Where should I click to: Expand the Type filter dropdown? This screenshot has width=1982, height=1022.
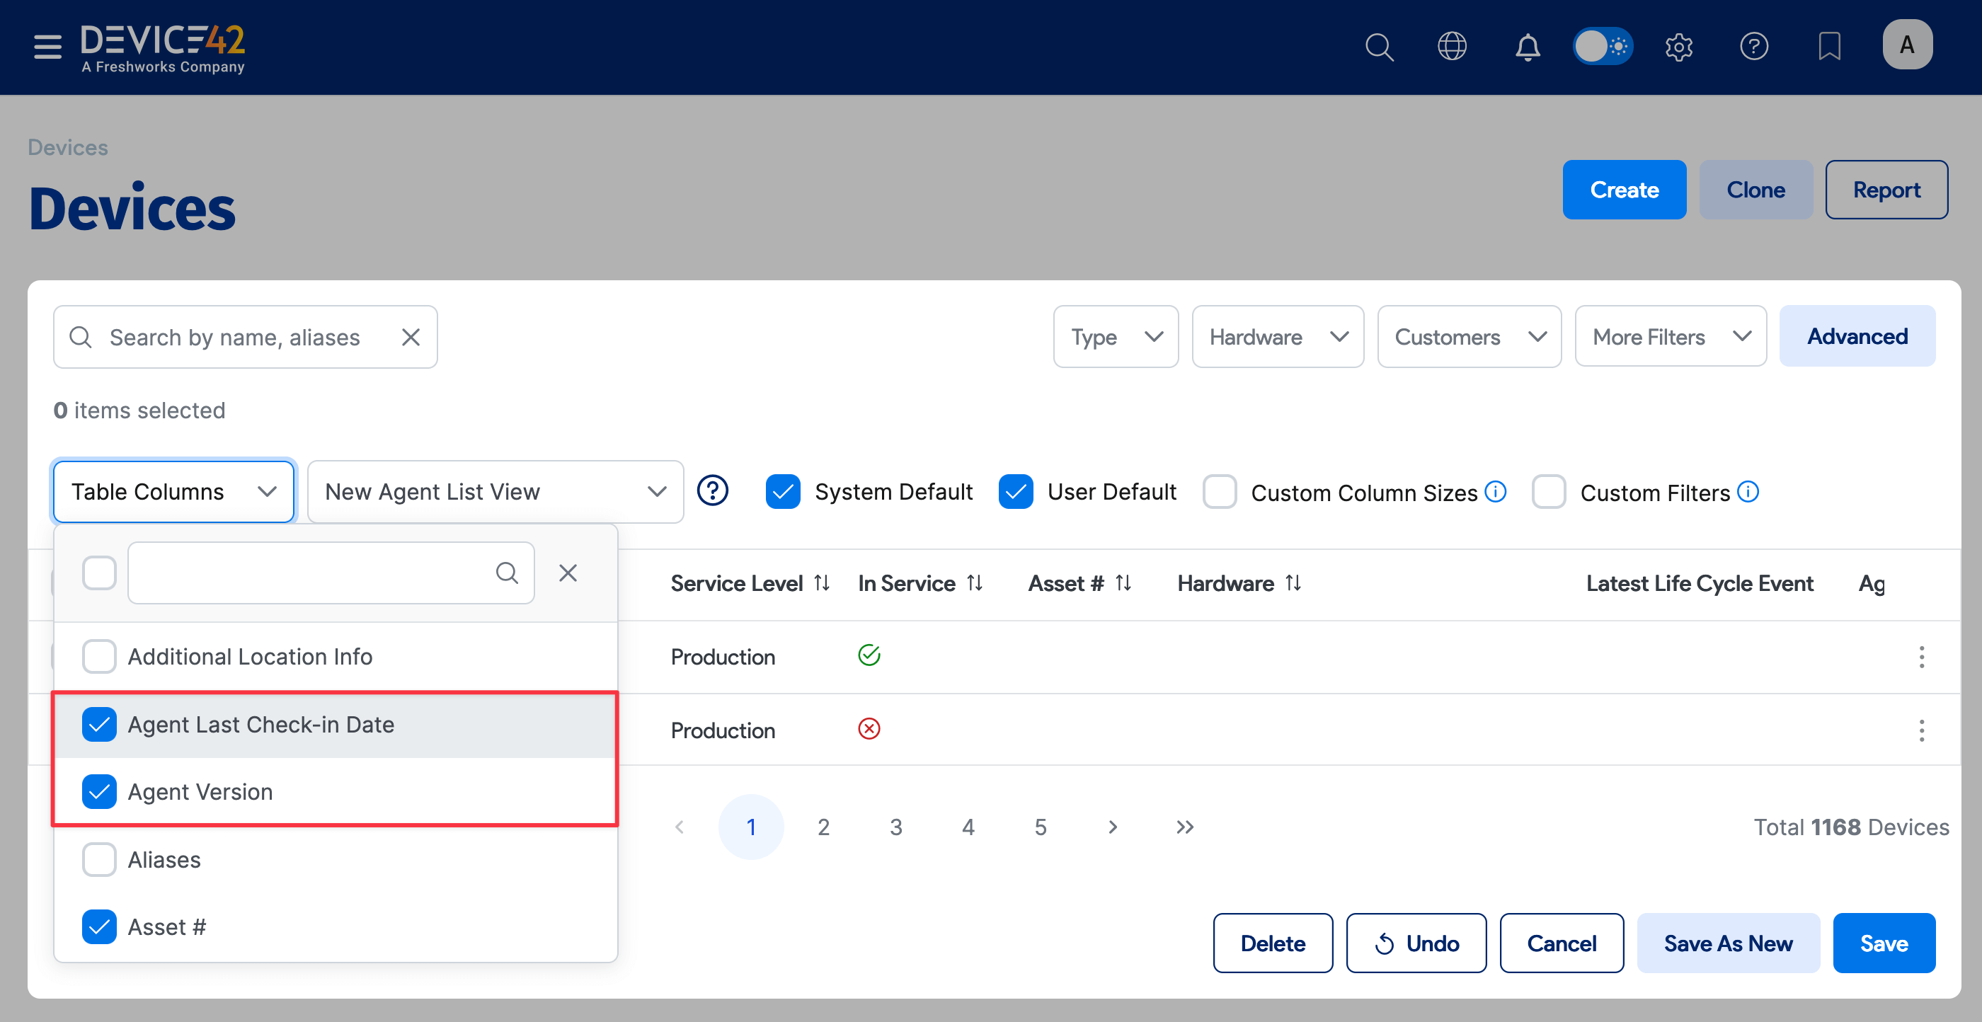(x=1115, y=336)
